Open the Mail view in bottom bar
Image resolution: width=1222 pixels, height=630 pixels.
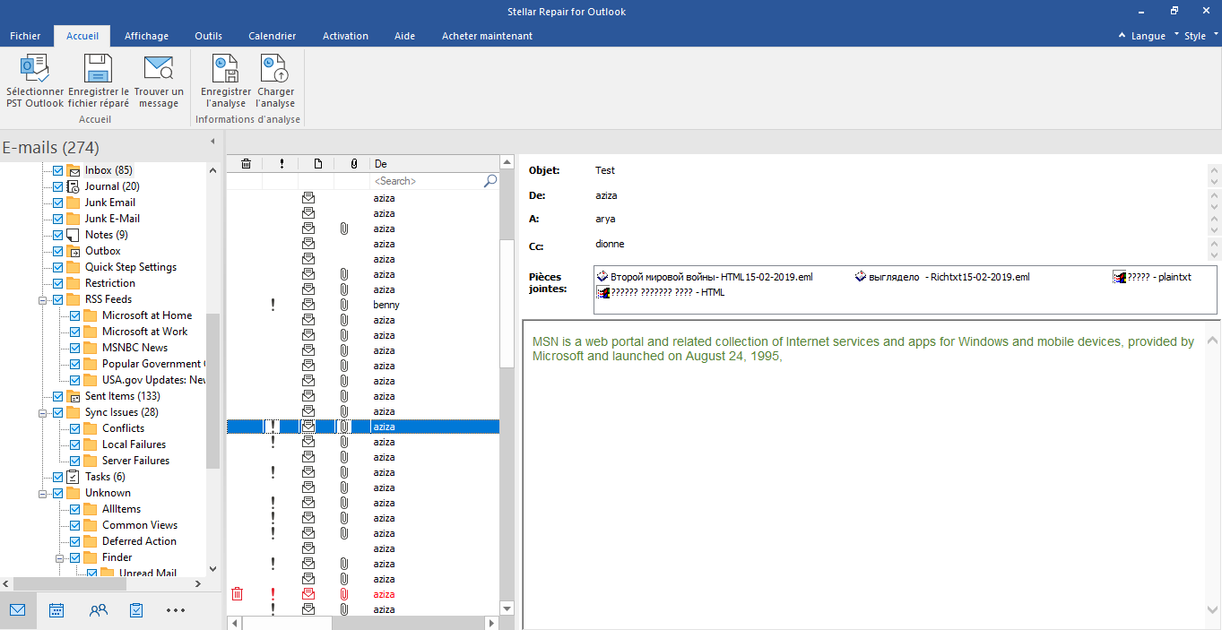tap(18, 610)
